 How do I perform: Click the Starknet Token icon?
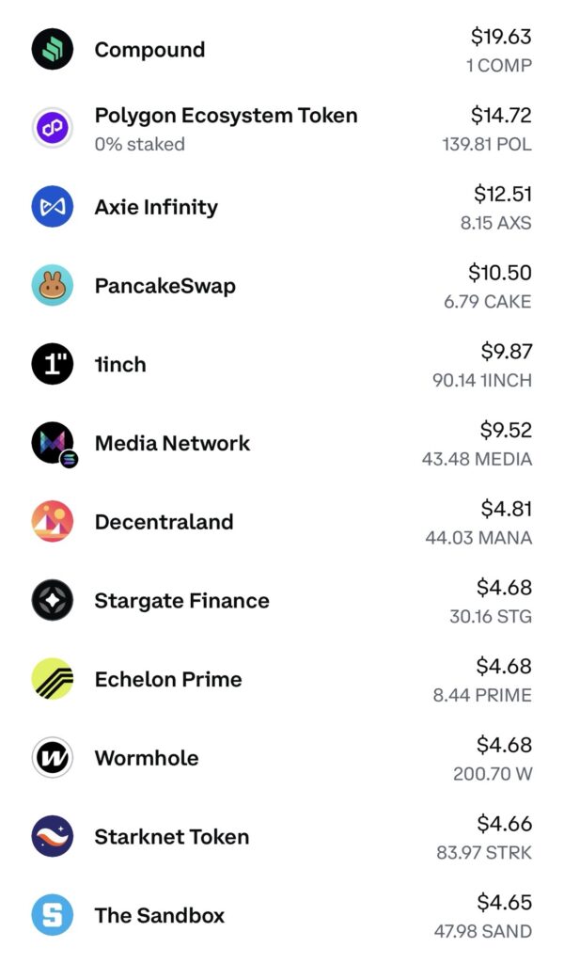[x=53, y=837]
